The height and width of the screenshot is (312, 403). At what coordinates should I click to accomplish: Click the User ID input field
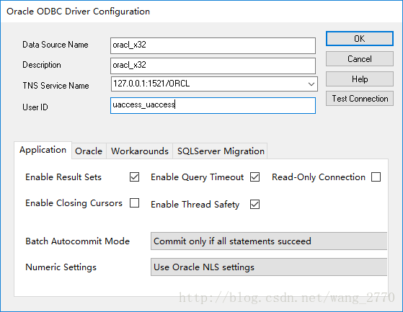[x=213, y=105]
